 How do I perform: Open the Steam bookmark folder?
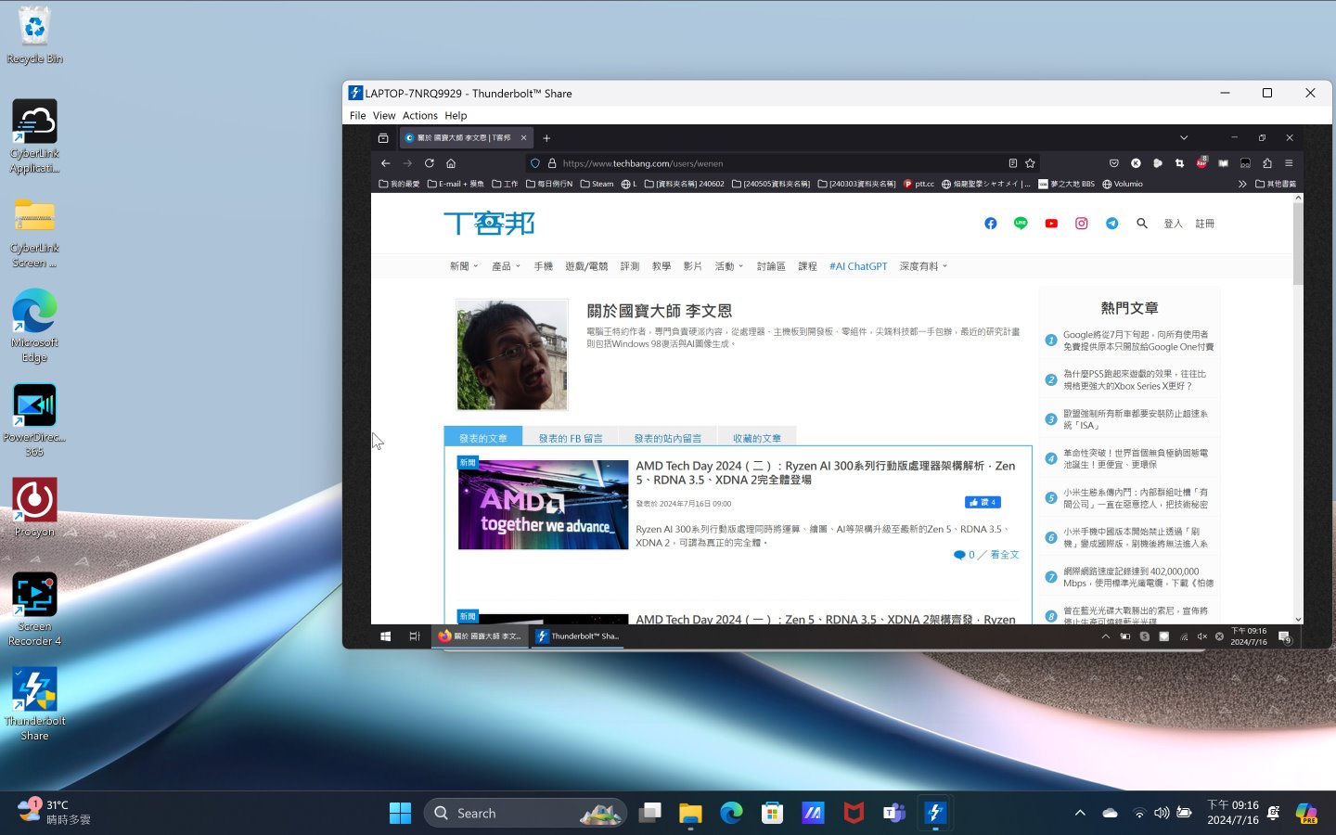coord(597,184)
